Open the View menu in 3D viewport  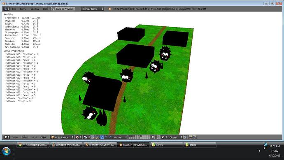[x=15, y=137]
